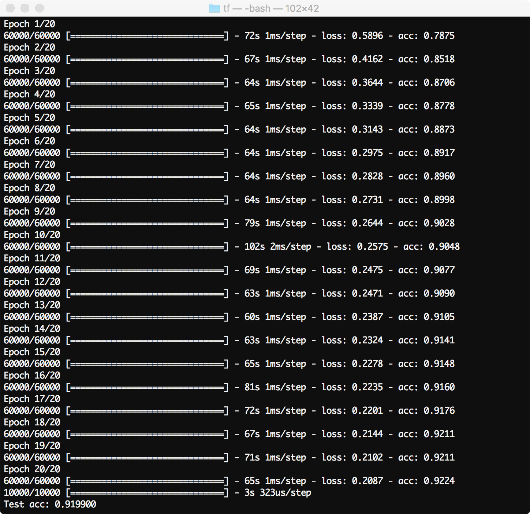Image resolution: width=530 pixels, height=514 pixels.
Task: Click the 'Epoch 16/20' line
Action: 32,376
